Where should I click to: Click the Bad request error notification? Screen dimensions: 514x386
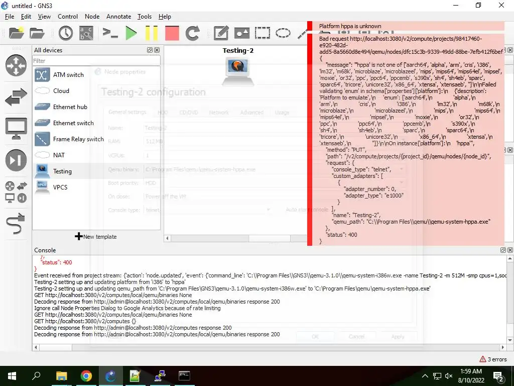tap(406, 140)
